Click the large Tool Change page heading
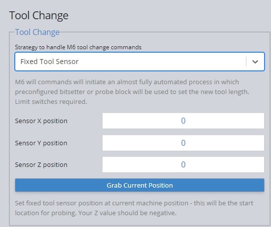Image resolution: width=271 pixels, height=227 pixels. click(39, 15)
